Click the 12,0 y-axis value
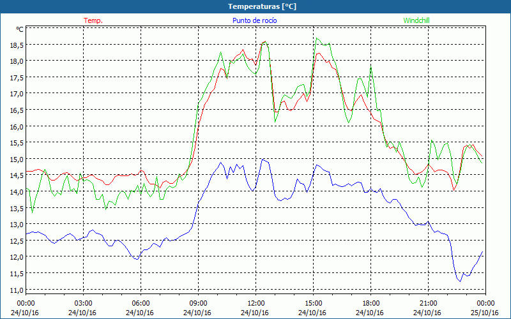 [17, 257]
